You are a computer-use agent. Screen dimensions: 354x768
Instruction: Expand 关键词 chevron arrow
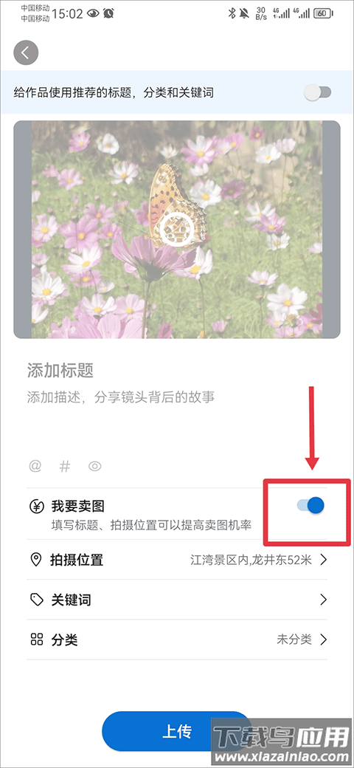(323, 600)
